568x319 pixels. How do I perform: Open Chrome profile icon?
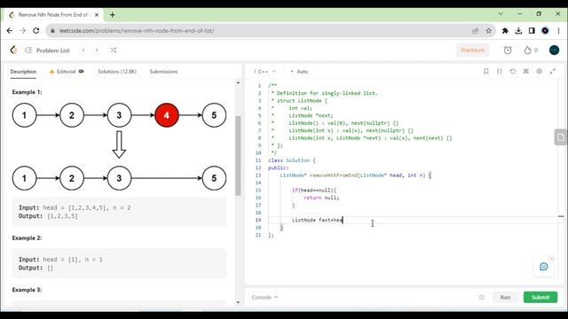point(545,31)
